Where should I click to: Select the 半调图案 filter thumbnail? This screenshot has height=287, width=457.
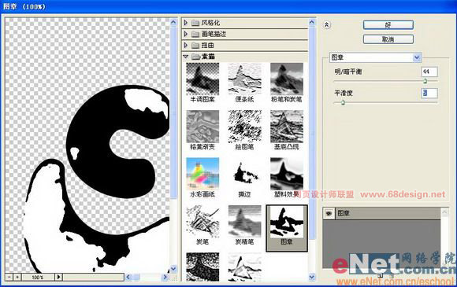(202, 79)
